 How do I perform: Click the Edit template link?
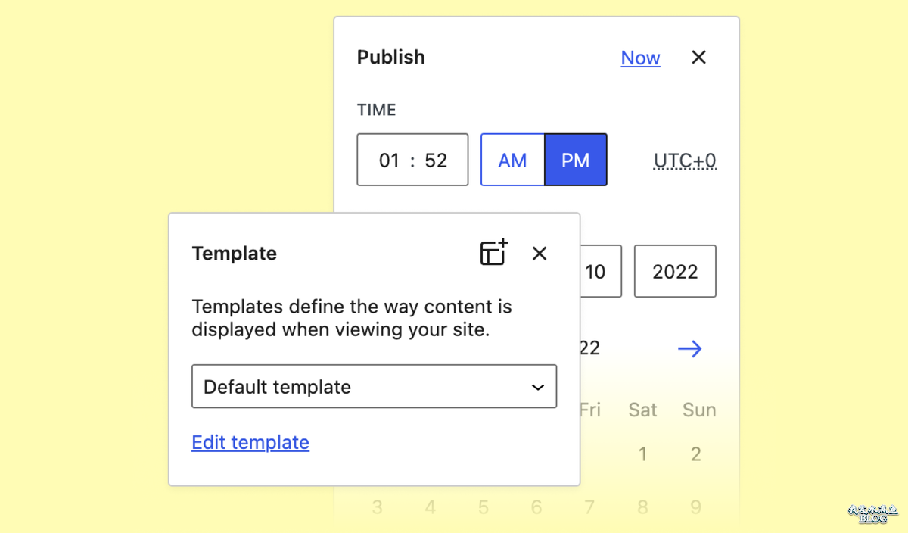click(250, 442)
